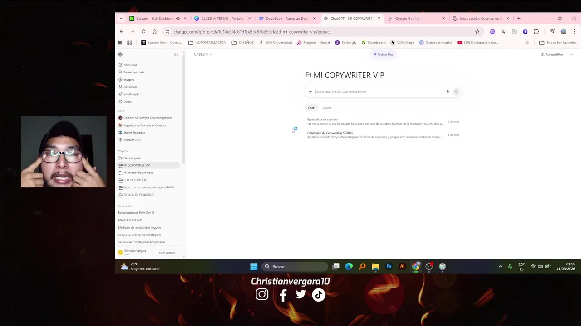Screen dimensions: 581x326
Task: Open the Strikingly bookmark
Action: tap(346, 43)
